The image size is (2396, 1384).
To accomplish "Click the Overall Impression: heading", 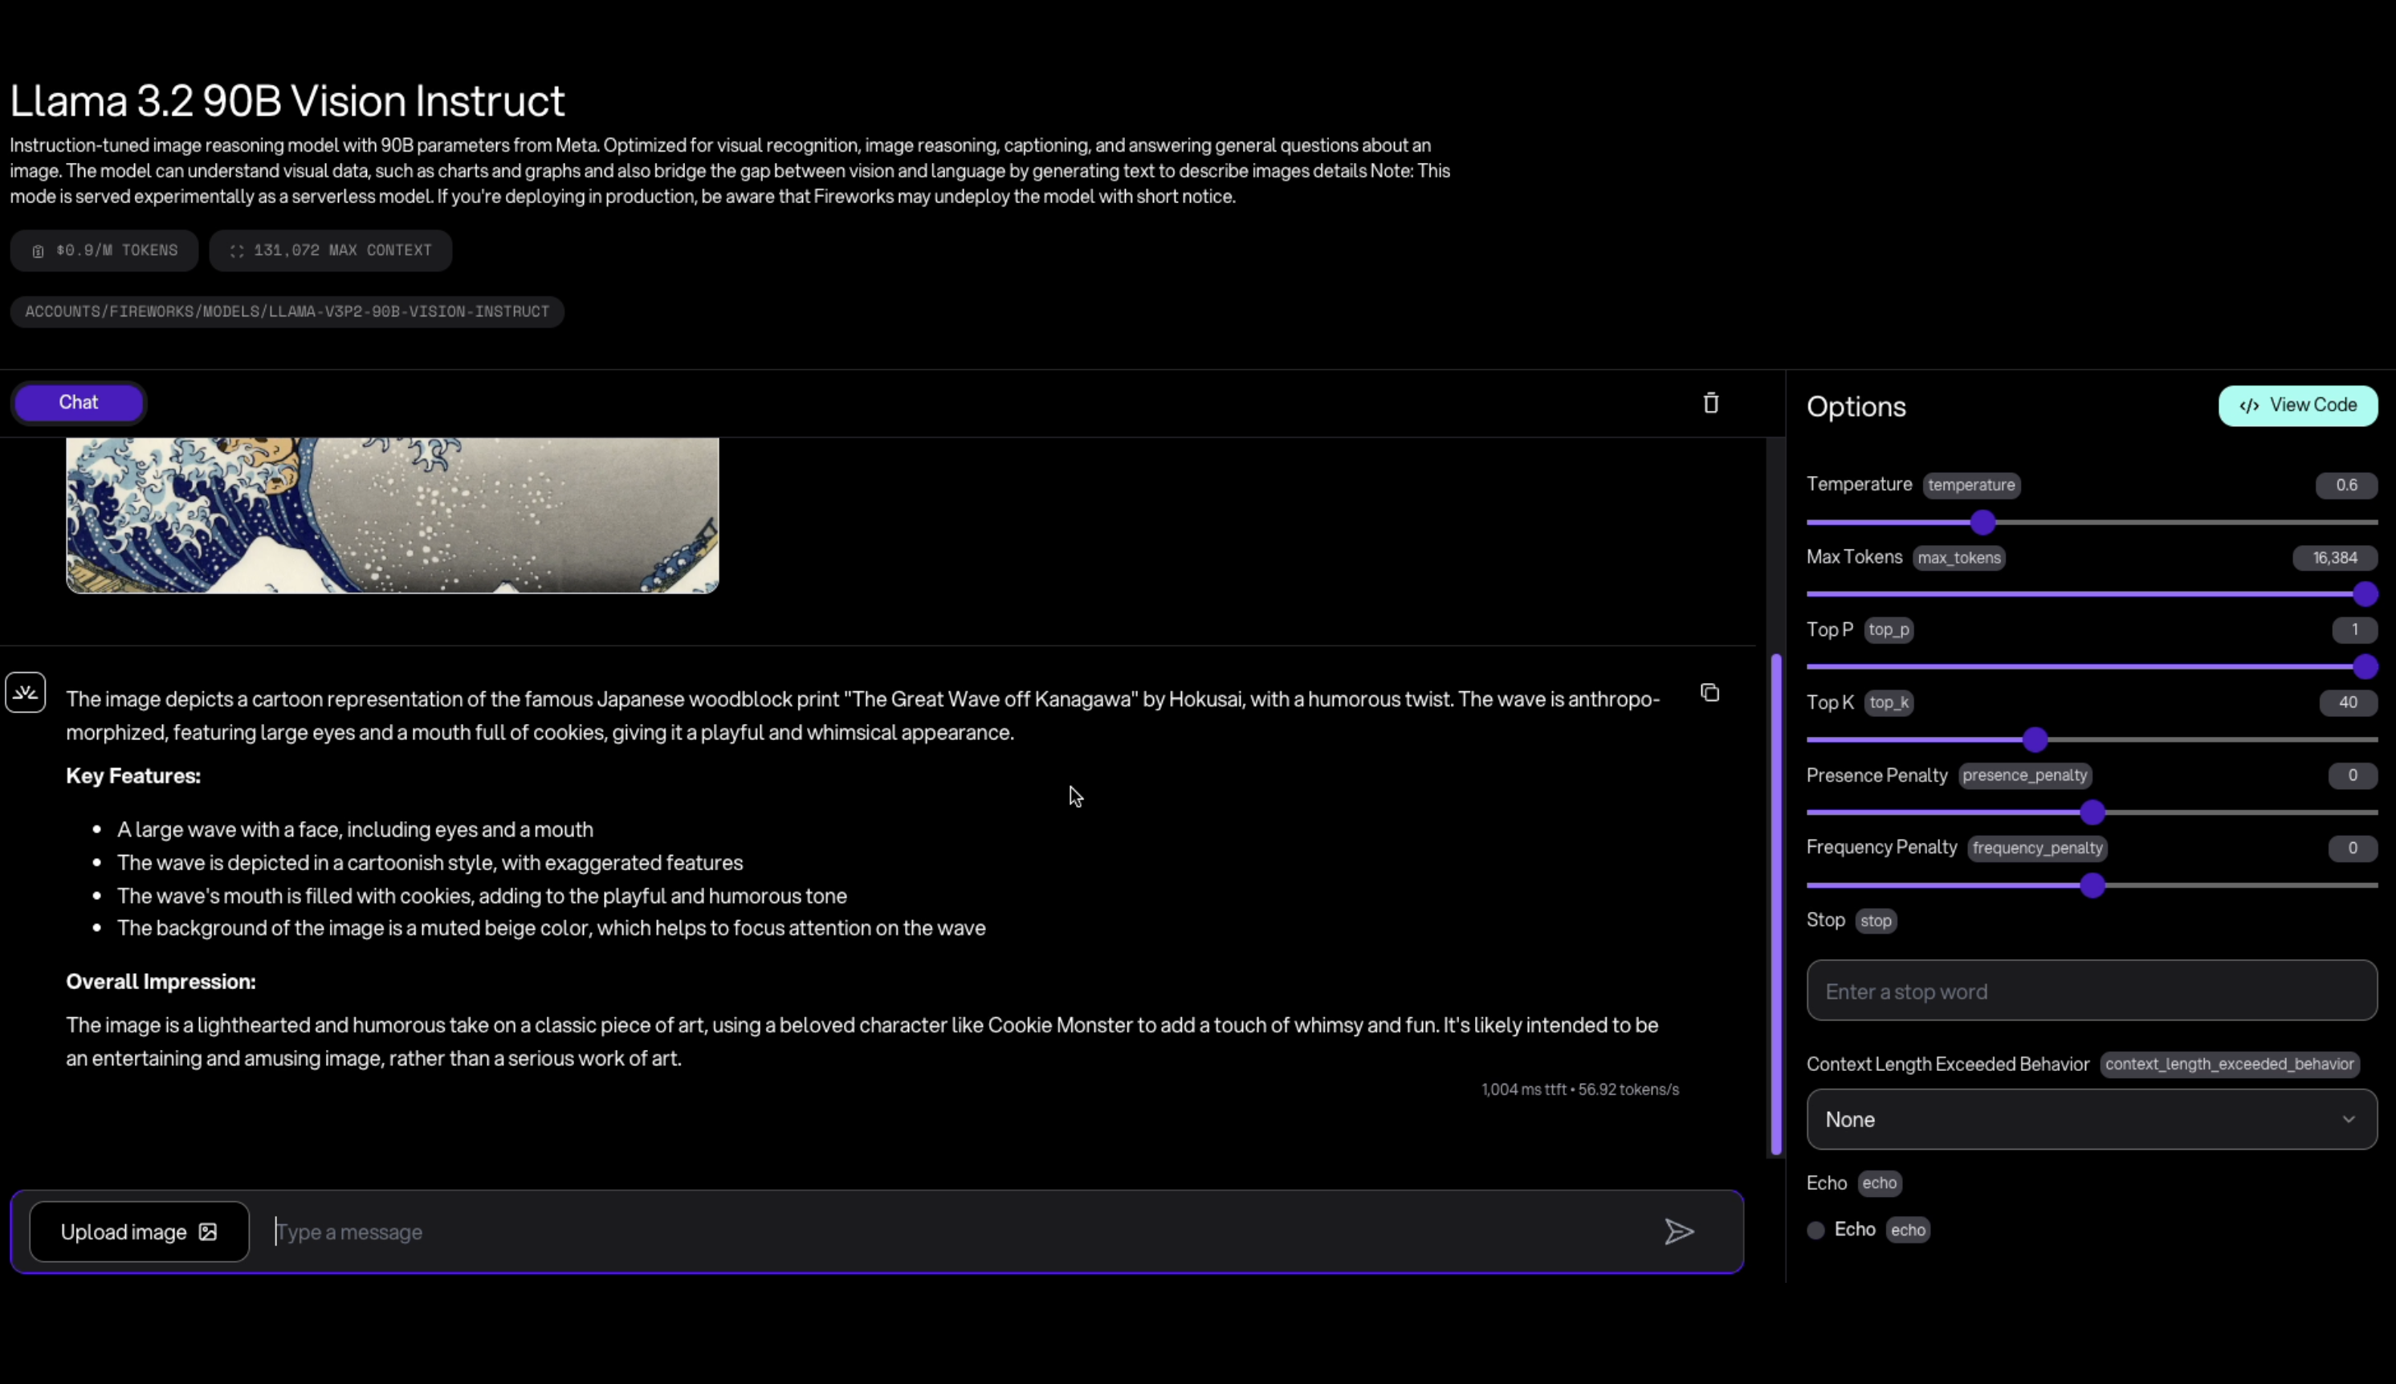I will pos(161,982).
